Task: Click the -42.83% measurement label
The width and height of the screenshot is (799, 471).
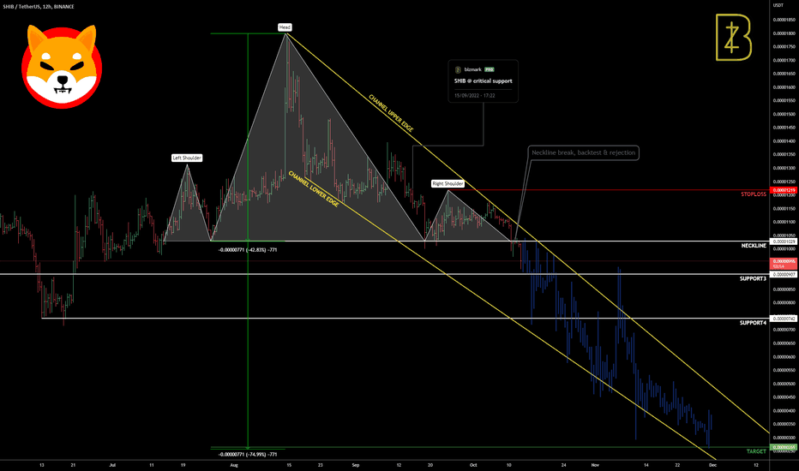Action: pos(248,250)
